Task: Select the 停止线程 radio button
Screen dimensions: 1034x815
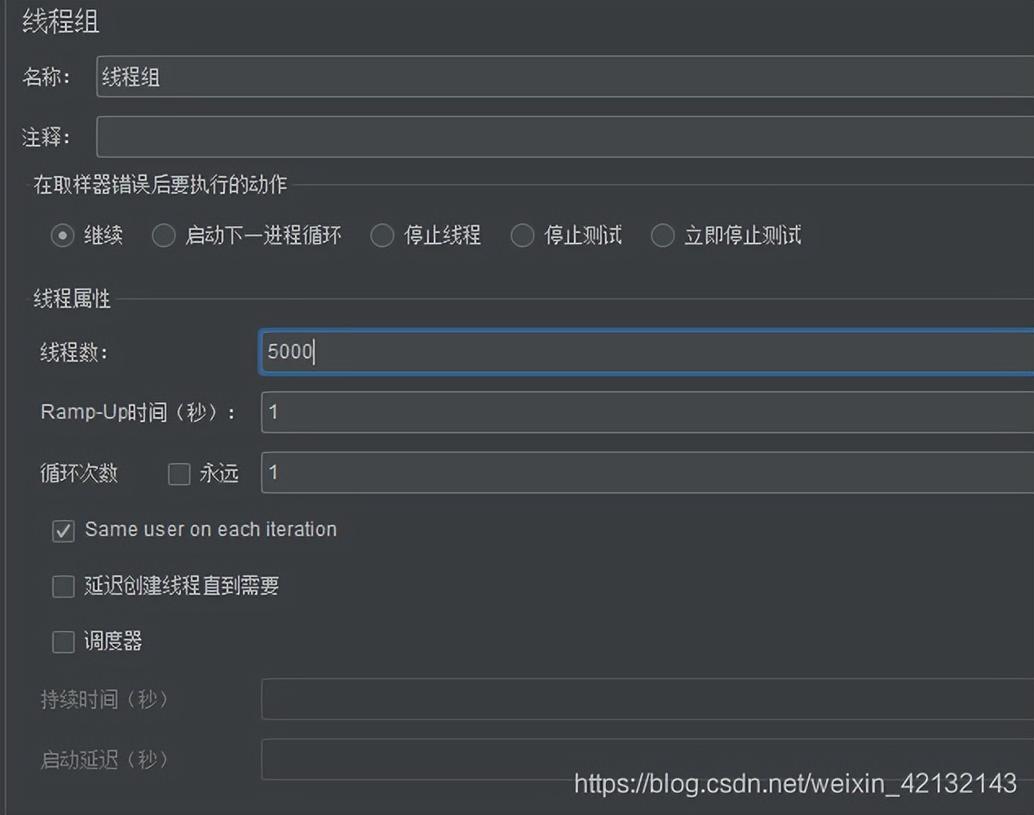Action: coord(382,236)
